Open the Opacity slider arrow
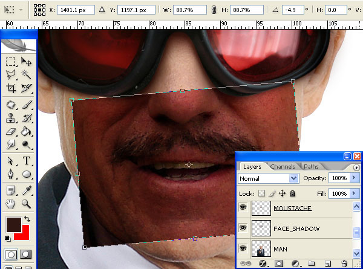This screenshot has width=363, height=269. click(354, 178)
